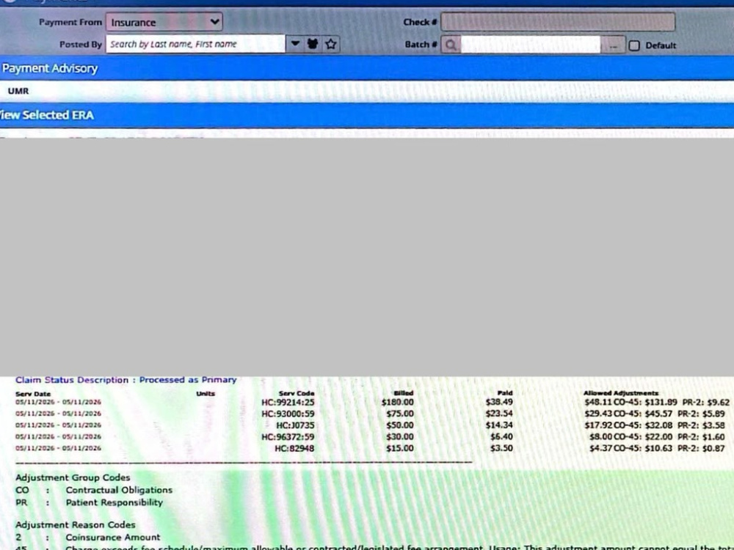
Task: Expand the Posted By dropdown arrow
Action: pyautogui.click(x=295, y=44)
